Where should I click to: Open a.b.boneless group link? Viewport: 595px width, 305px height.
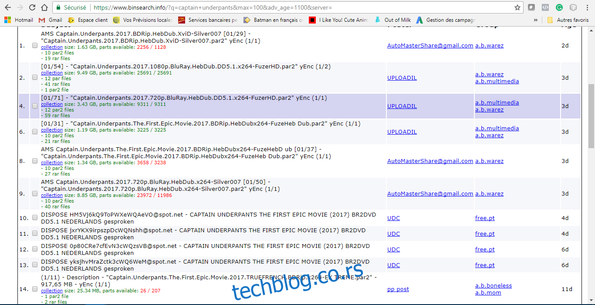point(494,285)
